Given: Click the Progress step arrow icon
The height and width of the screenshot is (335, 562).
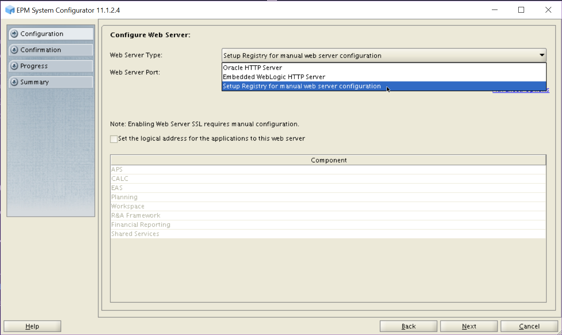Looking at the screenshot, I should pyautogui.click(x=15, y=66).
